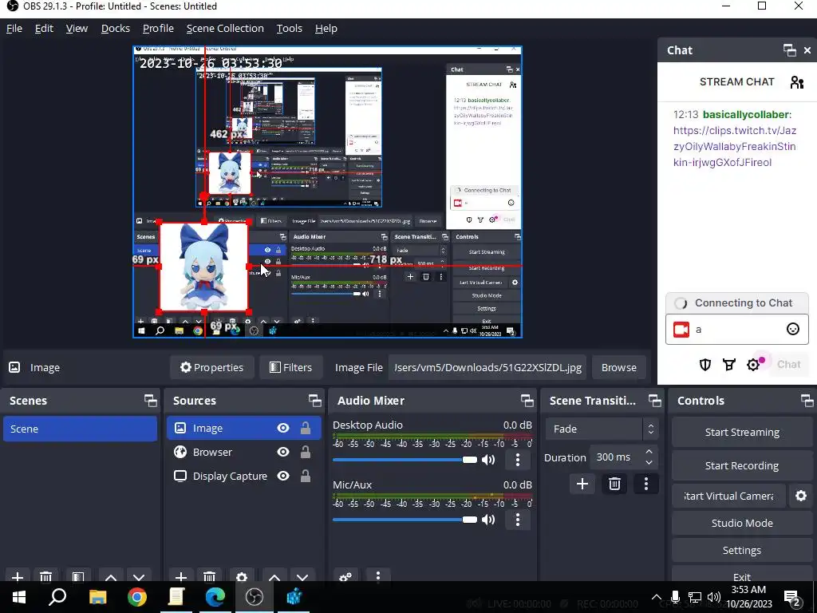
Task: Open the clips.twitch.tv link in chat
Action: (734, 147)
